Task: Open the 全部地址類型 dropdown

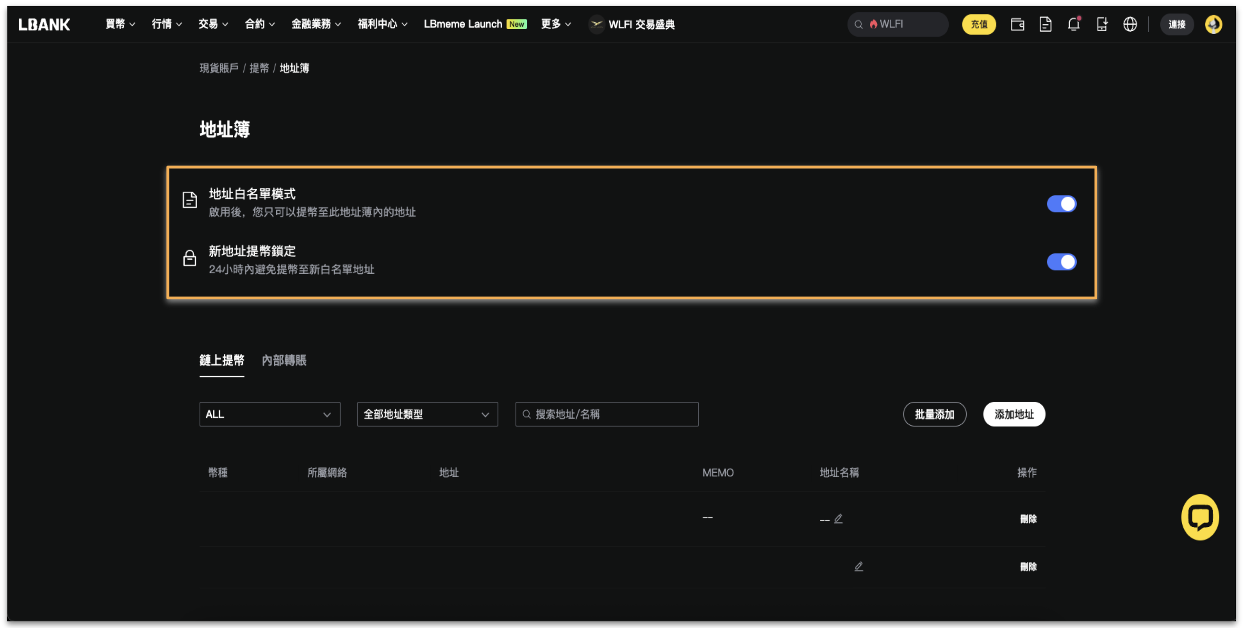Action: 427,414
